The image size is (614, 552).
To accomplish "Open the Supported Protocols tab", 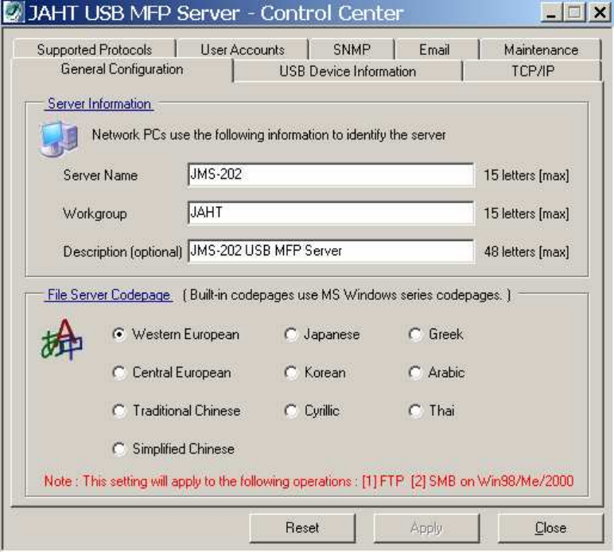I will click(x=95, y=50).
